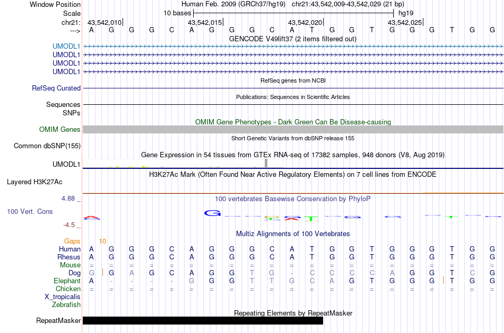Click 'Human Feb. 2009 (GRCh37/hg19)' assembly text

(x=233, y=4)
